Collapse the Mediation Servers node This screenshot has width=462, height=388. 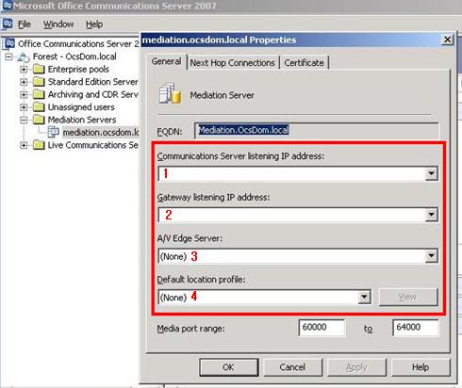click(x=24, y=120)
